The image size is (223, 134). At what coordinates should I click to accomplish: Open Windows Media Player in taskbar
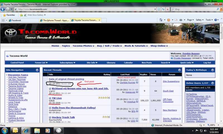tap(48, 130)
